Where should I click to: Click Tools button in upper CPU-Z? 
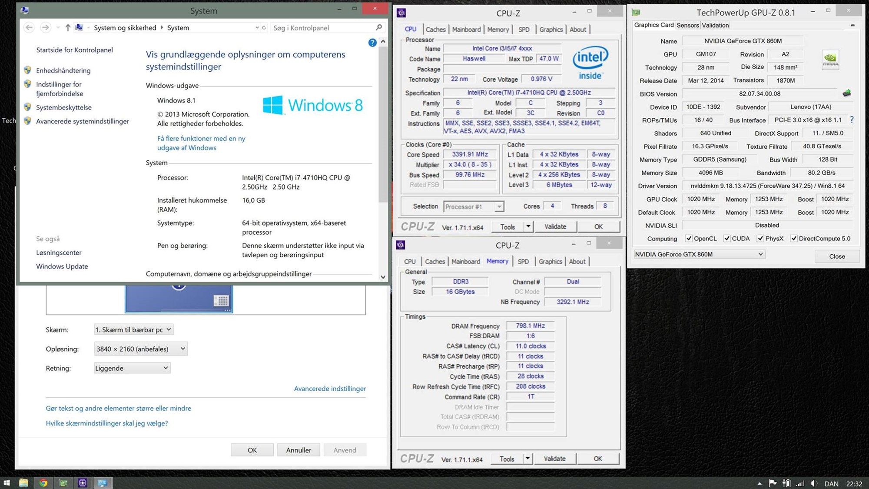pyautogui.click(x=507, y=226)
